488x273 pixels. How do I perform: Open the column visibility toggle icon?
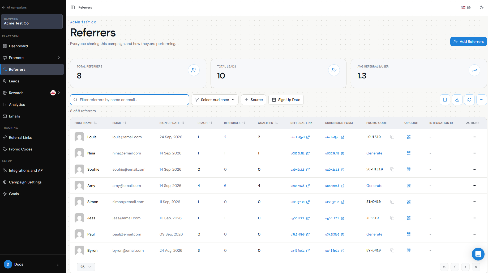tap(445, 100)
